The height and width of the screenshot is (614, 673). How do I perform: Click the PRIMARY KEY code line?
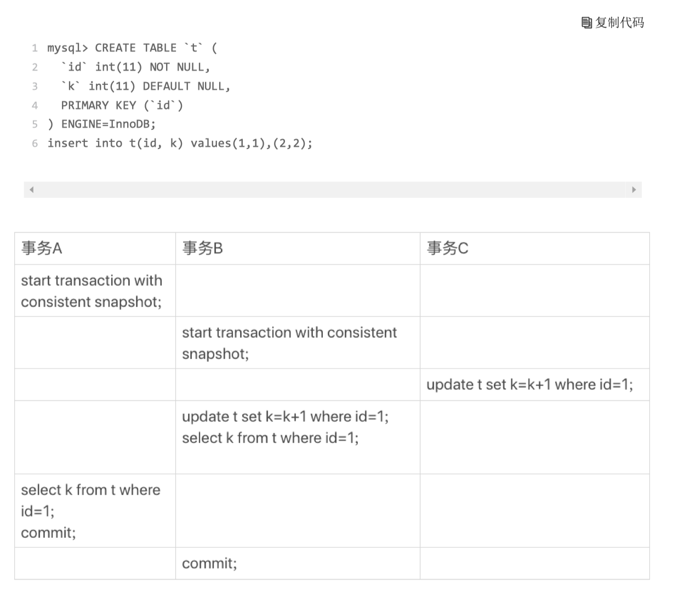pos(122,105)
